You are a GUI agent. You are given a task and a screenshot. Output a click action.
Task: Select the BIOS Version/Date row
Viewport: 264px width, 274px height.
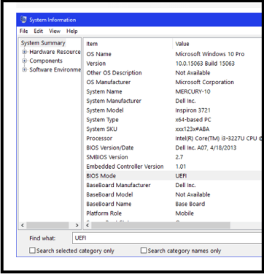173,148
